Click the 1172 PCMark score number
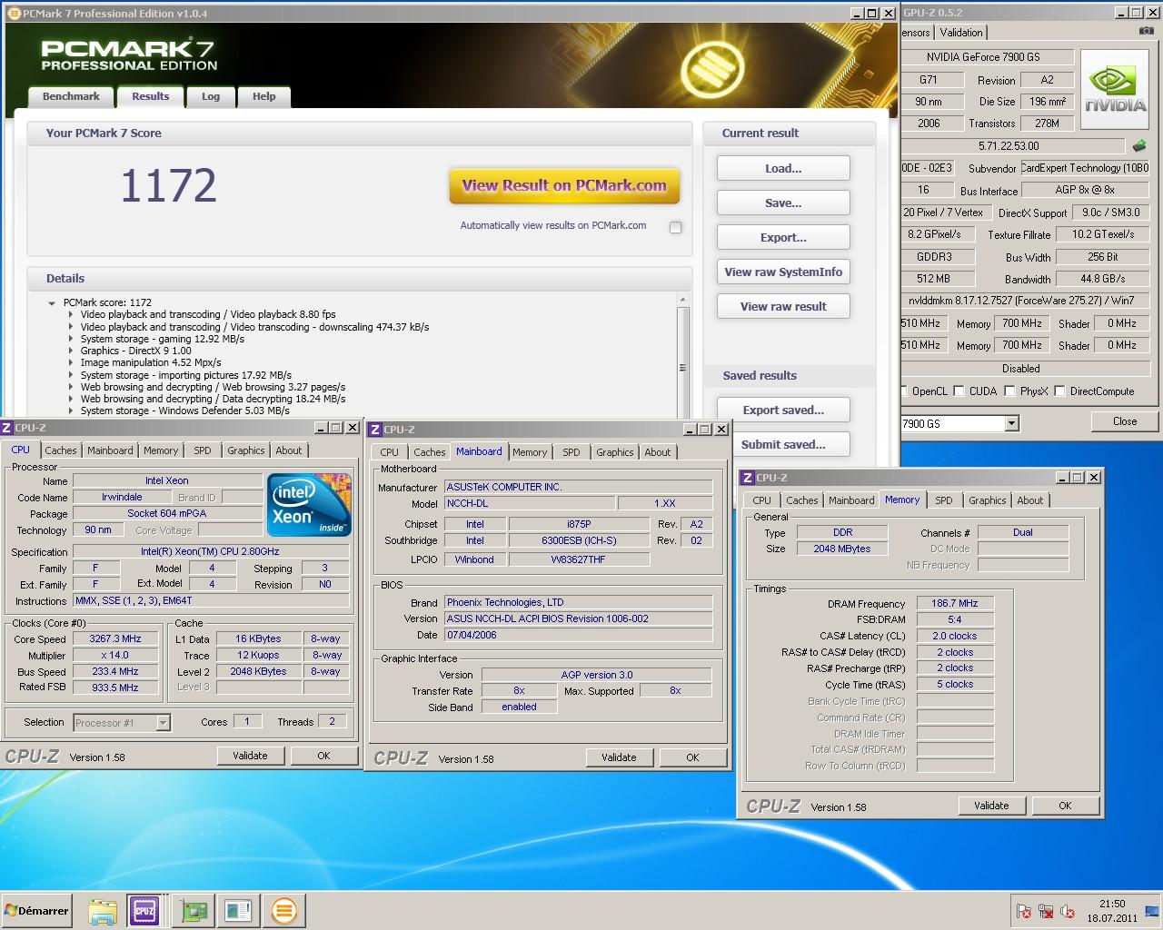The height and width of the screenshot is (930, 1163). 169,186
